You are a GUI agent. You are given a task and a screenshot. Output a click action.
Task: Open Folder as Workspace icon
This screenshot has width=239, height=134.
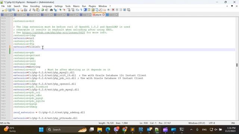[105, 10]
